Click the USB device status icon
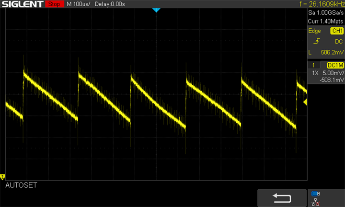345x207 pixels. click(315, 194)
